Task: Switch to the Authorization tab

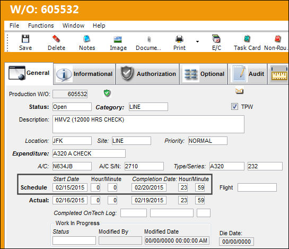Action: 147,74
